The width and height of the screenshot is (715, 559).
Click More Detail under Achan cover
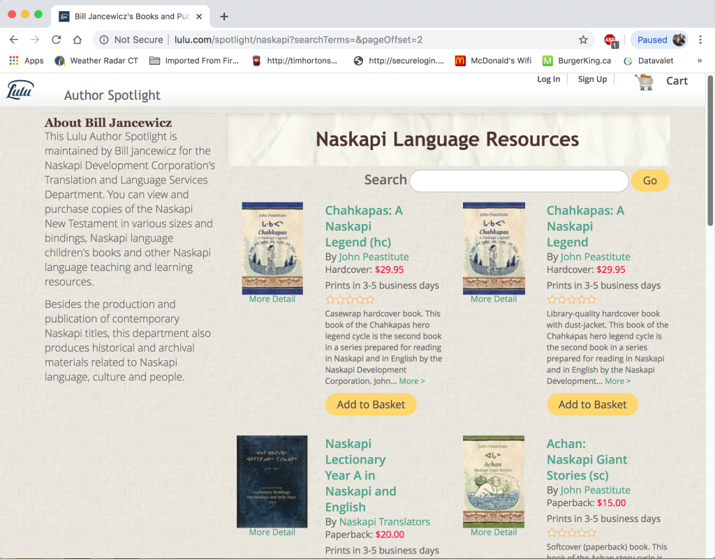494,532
